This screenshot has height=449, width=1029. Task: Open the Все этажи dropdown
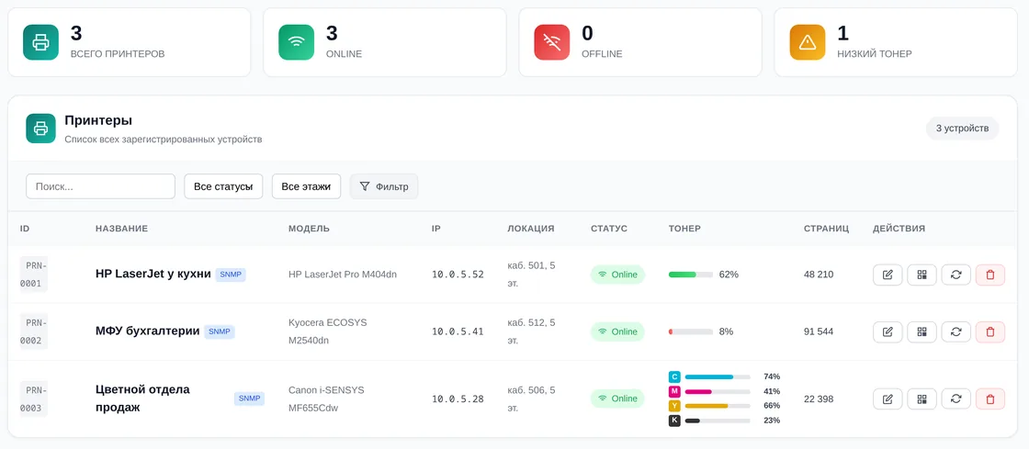pos(306,186)
